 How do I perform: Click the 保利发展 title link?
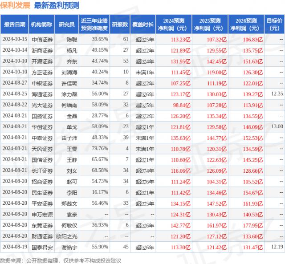16,6
